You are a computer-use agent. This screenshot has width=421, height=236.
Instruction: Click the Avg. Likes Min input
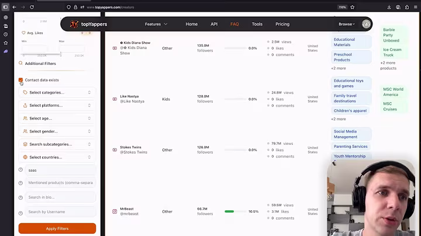pos(34,48)
